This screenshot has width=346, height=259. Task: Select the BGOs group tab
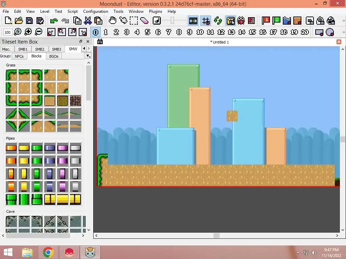click(x=54, y=56)
